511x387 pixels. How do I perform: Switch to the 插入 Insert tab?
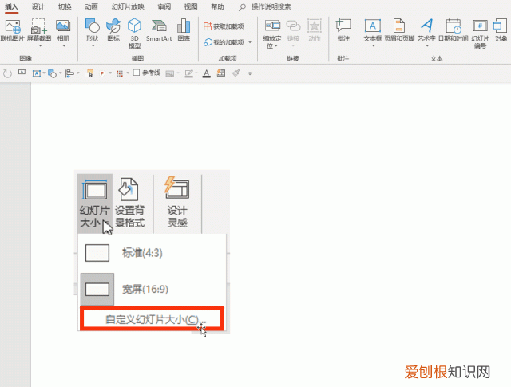11,6
